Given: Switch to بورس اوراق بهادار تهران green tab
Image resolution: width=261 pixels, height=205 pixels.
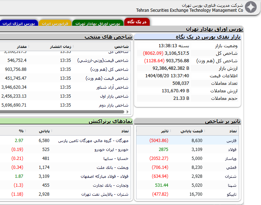Looking at the screenshot, I should 98,24.
